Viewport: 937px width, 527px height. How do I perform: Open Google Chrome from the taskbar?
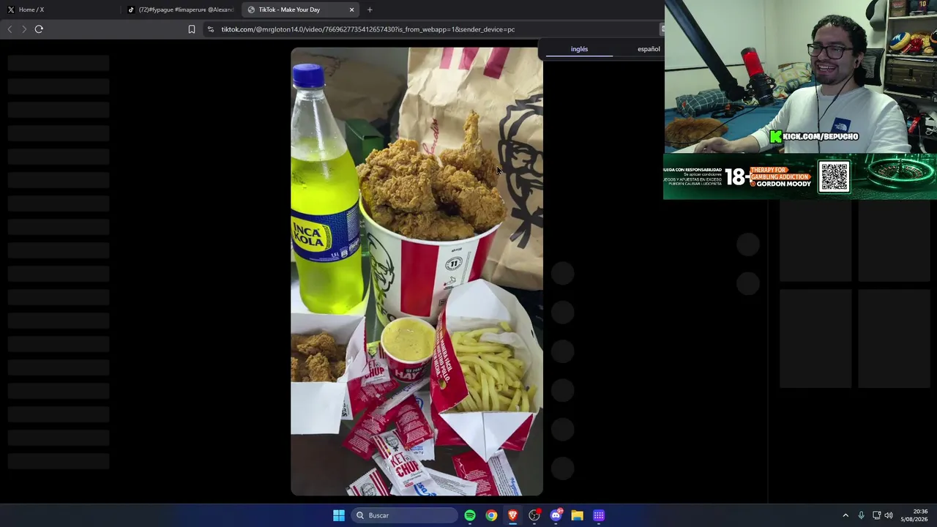point(491,515)
